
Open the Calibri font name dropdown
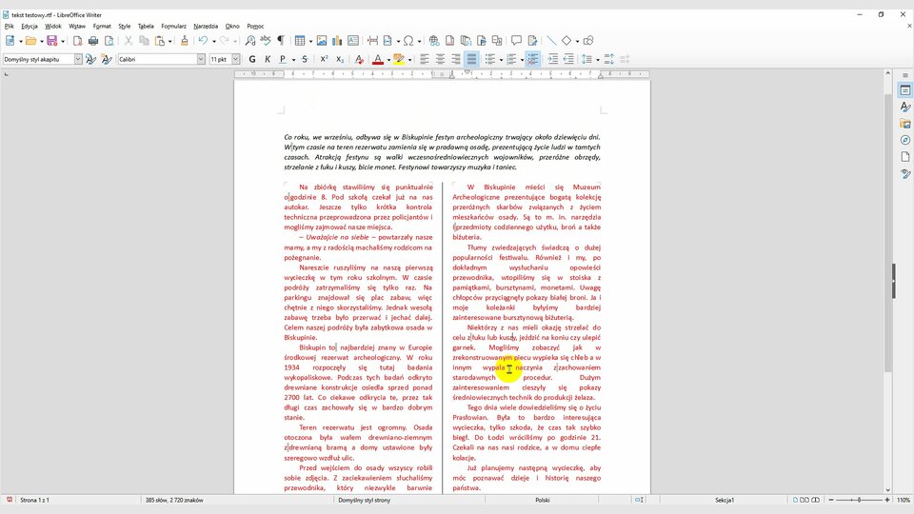pyautogui.click(x=201, y=59)
